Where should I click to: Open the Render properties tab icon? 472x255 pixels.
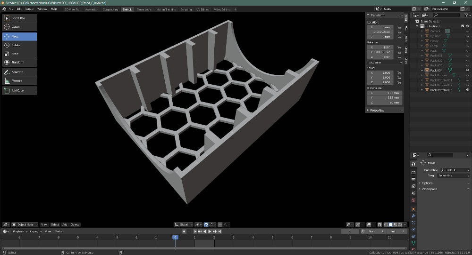(x=413, y=173)
